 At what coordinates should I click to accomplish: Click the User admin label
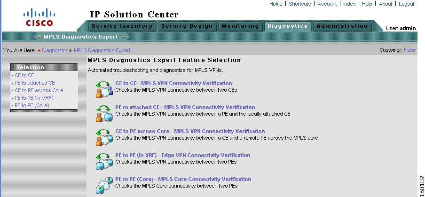pos(401,28)
